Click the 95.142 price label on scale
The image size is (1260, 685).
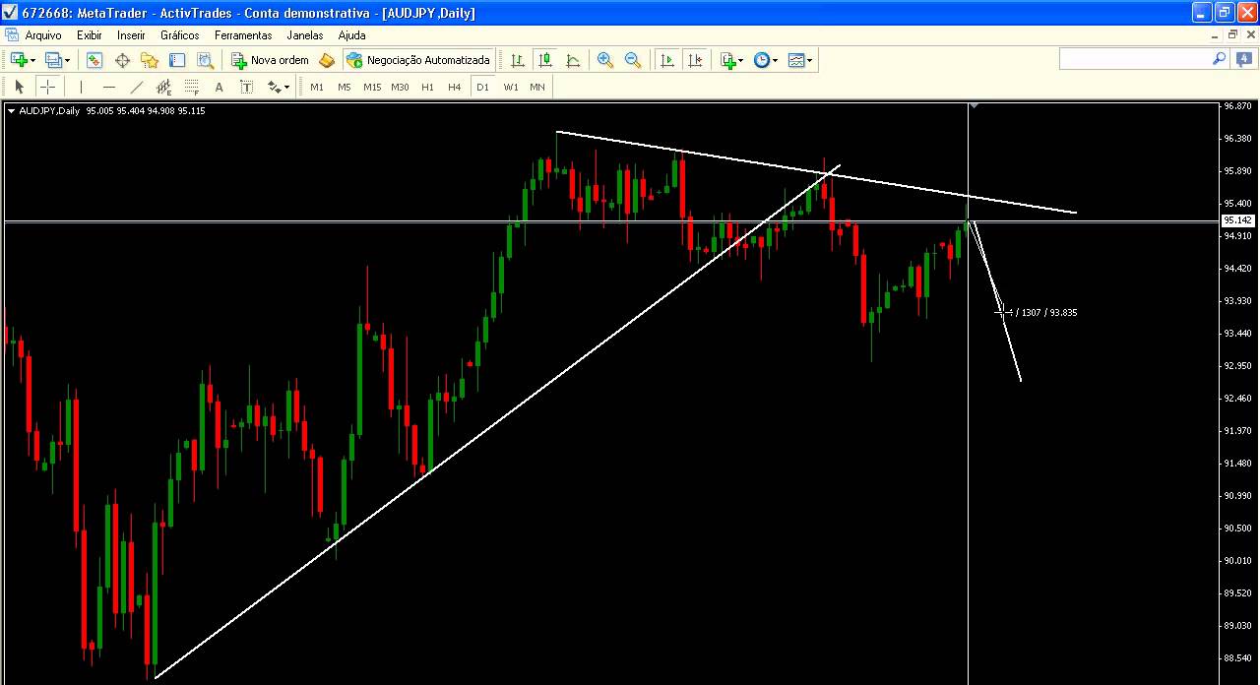coord(1237,220)
